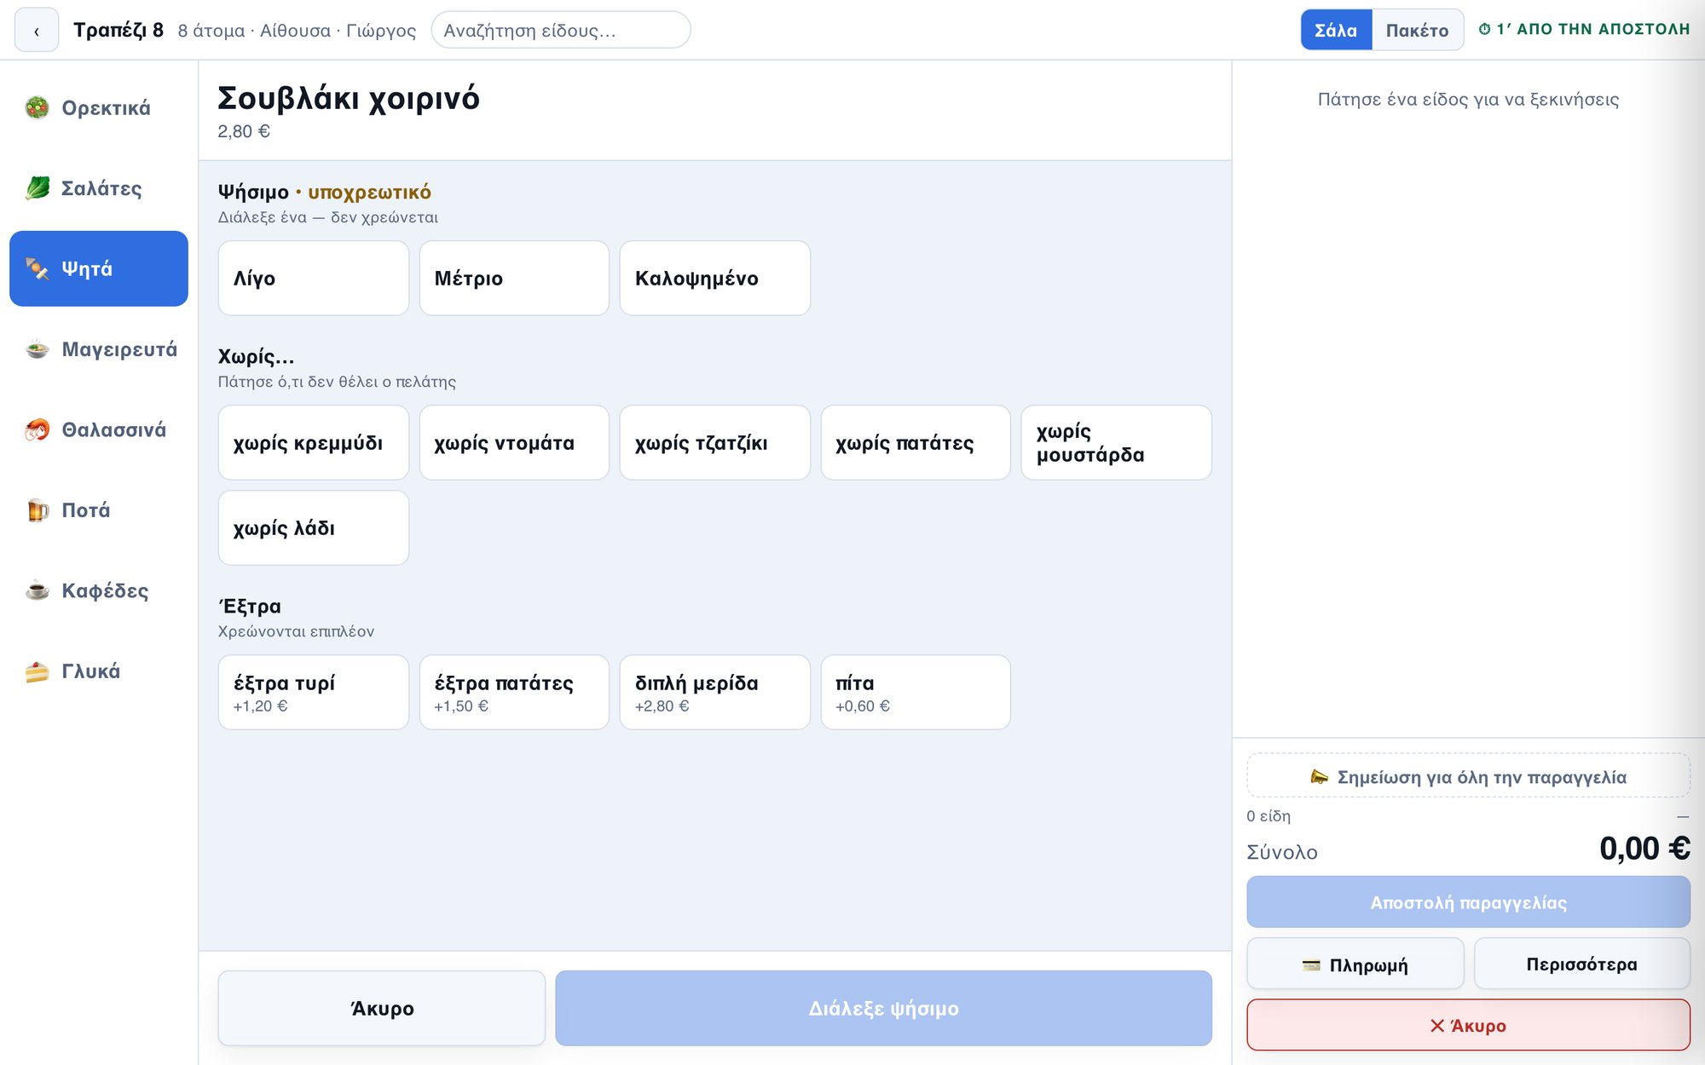This screenshot has width=1705, height=1065.
Task: Toggle χωρίς τζατζίκι option
Action: pos(715,443)
